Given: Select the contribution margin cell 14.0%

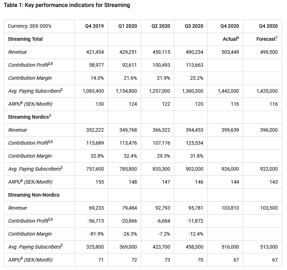Looking at the screenshot, I should [97, 78].
